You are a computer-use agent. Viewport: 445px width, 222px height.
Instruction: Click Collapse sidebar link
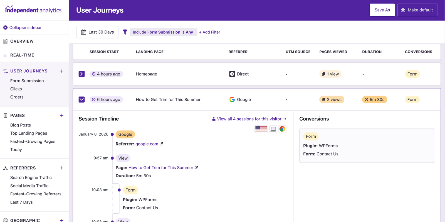pyautogui.click(x=26, y=27)
